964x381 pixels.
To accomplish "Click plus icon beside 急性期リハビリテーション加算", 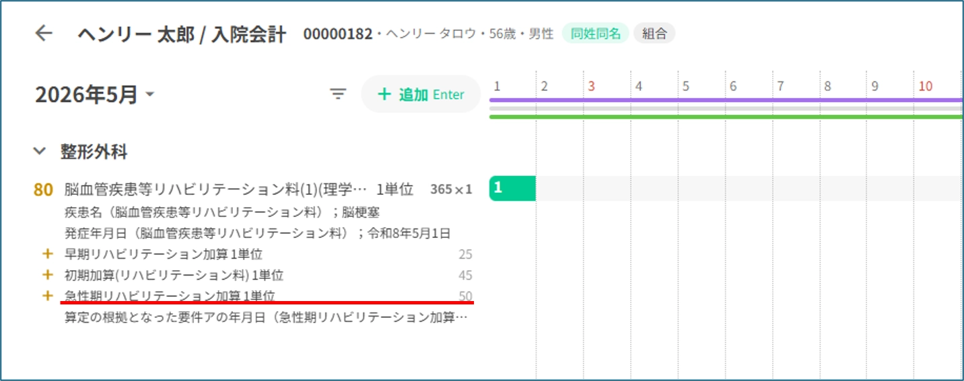I will [47, 296].
